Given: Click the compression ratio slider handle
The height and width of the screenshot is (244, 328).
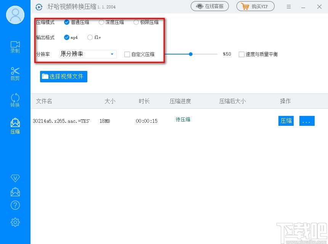Looking at the screenshot, I should [x=191, y=54].
